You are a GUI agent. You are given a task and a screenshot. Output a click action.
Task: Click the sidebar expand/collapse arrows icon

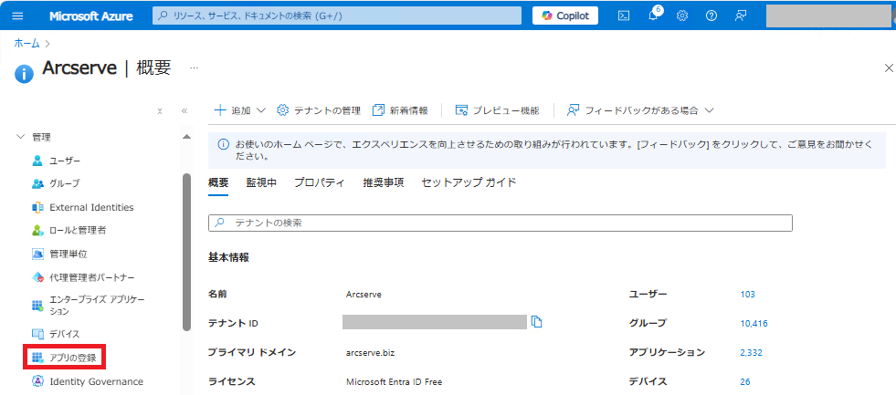pyautogui.click(x=160, y=110)
